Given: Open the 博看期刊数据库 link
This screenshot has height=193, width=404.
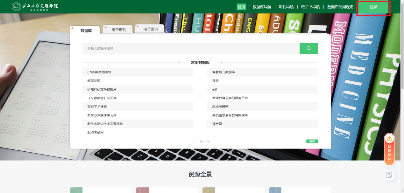Looking at the screenshot, I should tap(223, 72).
